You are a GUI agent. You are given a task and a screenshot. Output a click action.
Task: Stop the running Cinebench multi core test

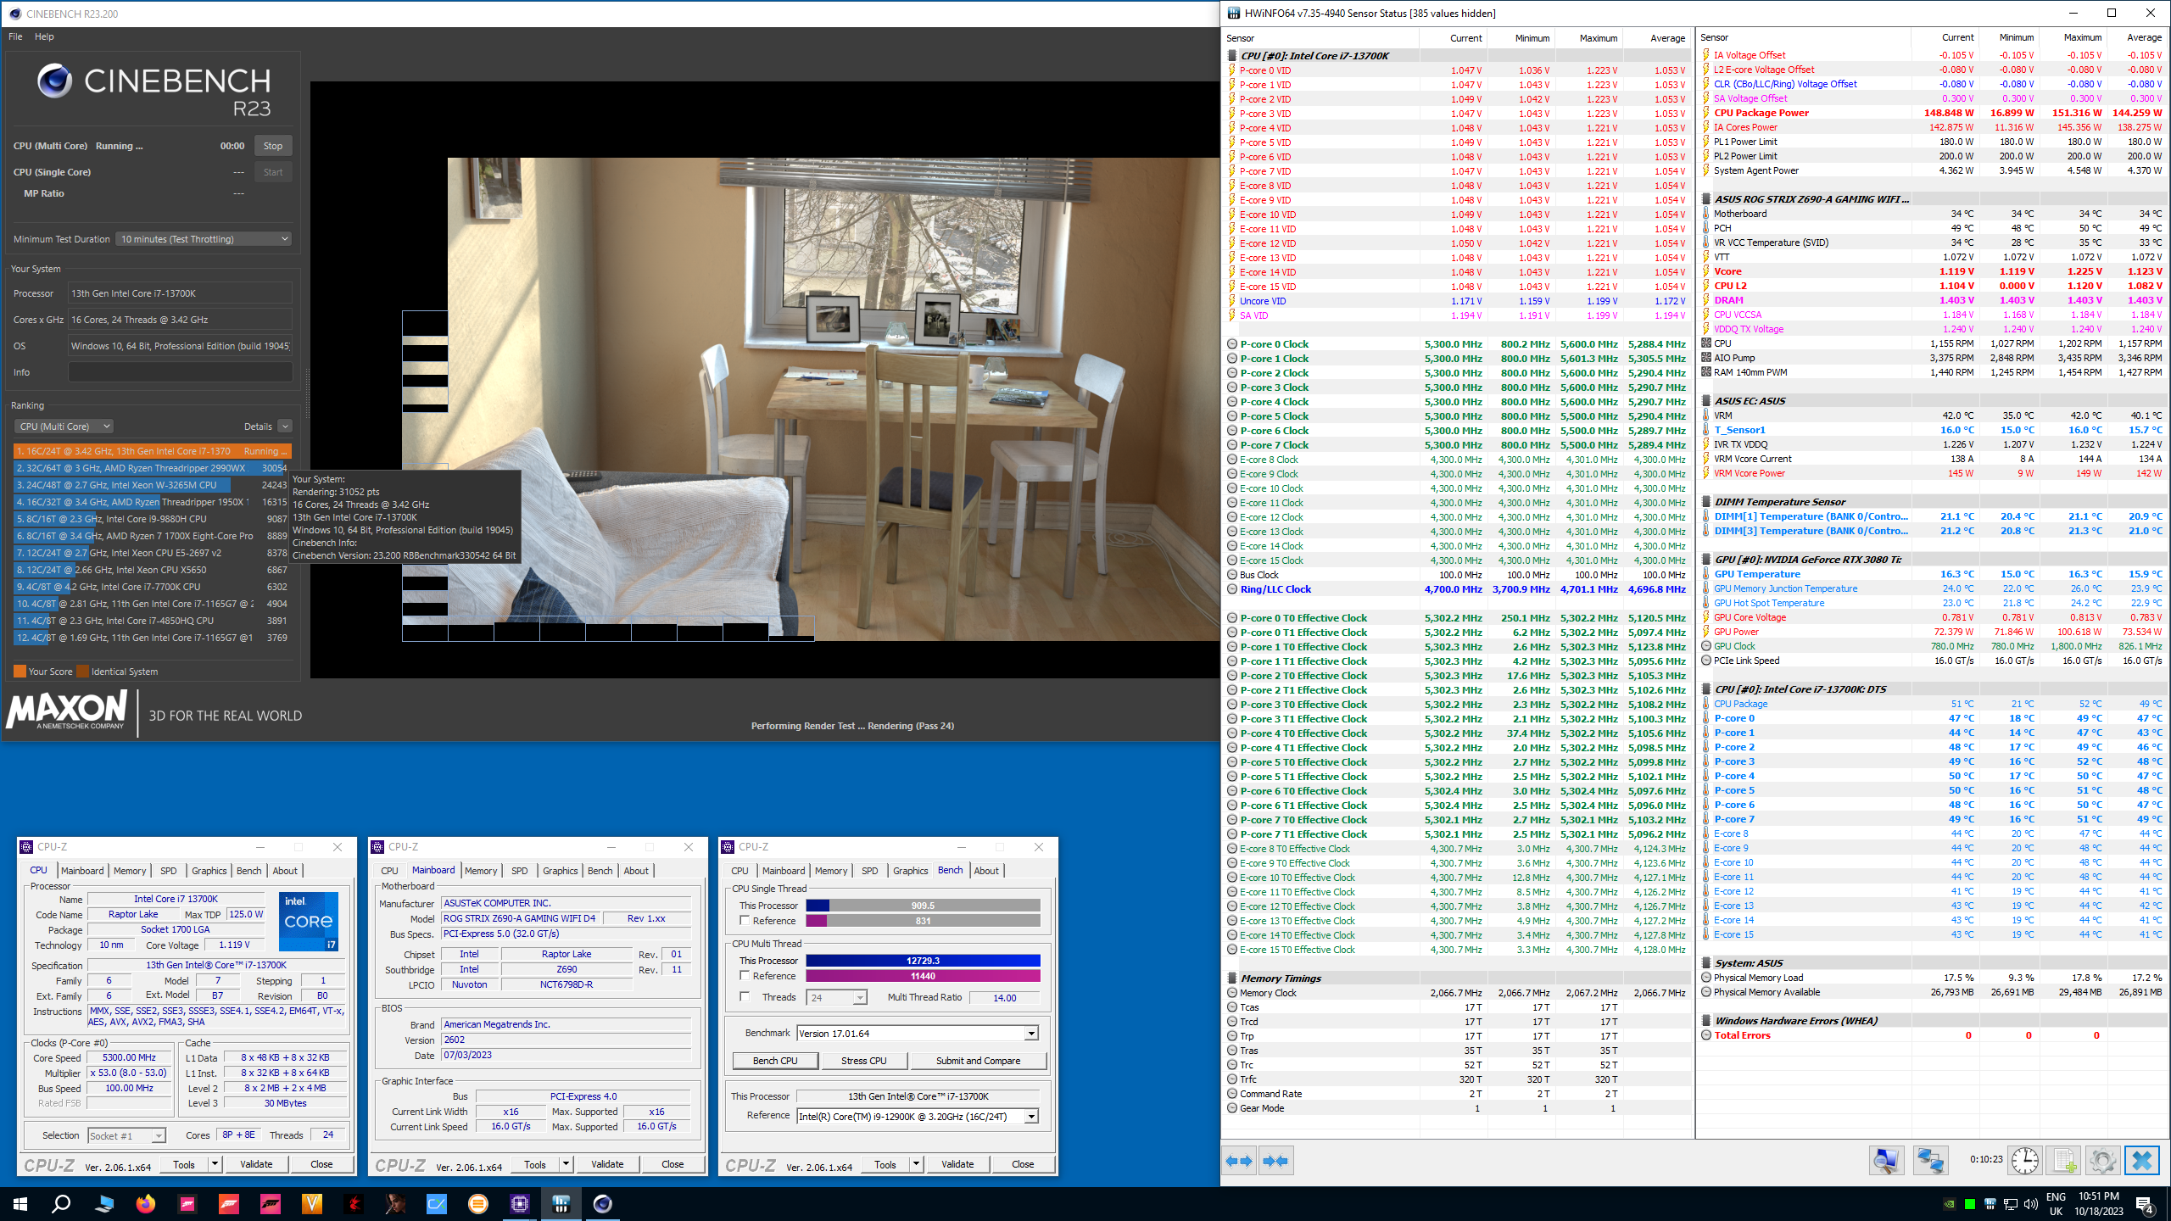[x=273, y=146]
